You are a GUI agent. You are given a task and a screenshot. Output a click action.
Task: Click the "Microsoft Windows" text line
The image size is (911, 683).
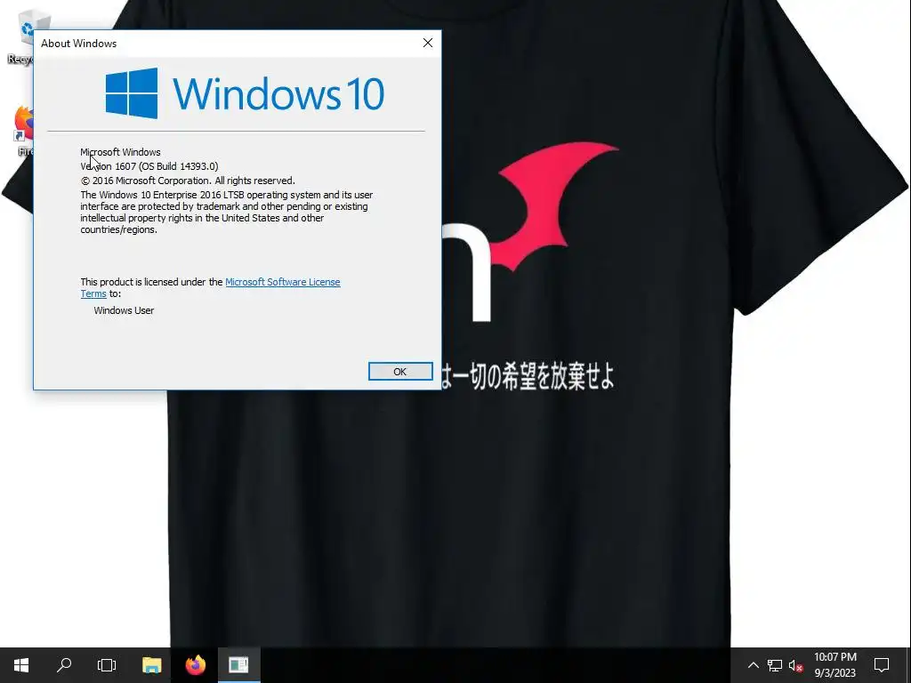(120, 152)
